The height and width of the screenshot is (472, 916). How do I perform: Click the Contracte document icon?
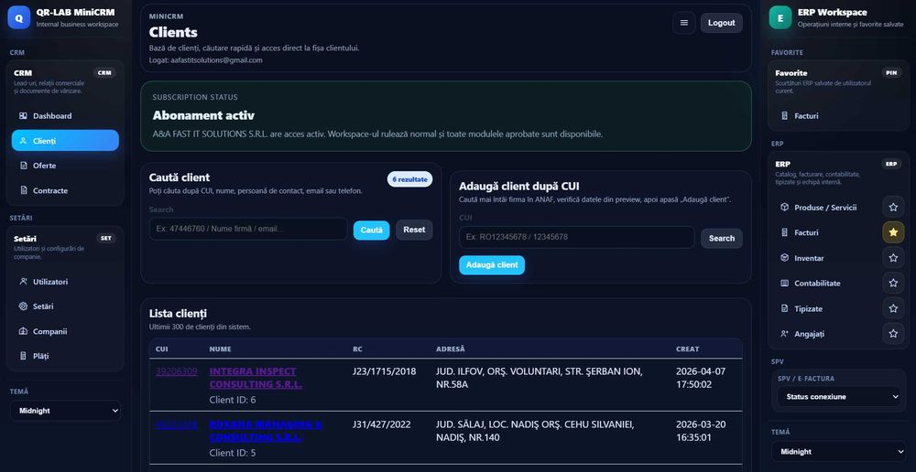click(x=24, y=190)
